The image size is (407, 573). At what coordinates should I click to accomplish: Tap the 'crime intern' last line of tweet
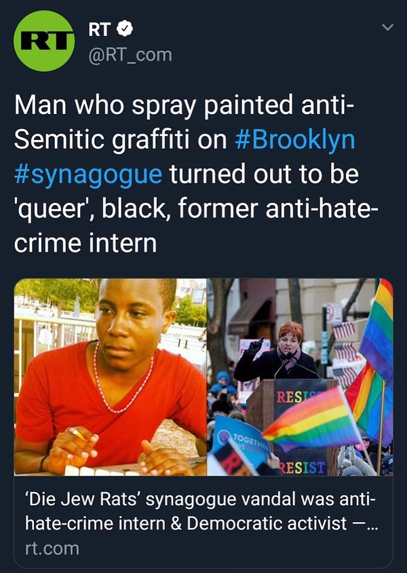(85, 243)
